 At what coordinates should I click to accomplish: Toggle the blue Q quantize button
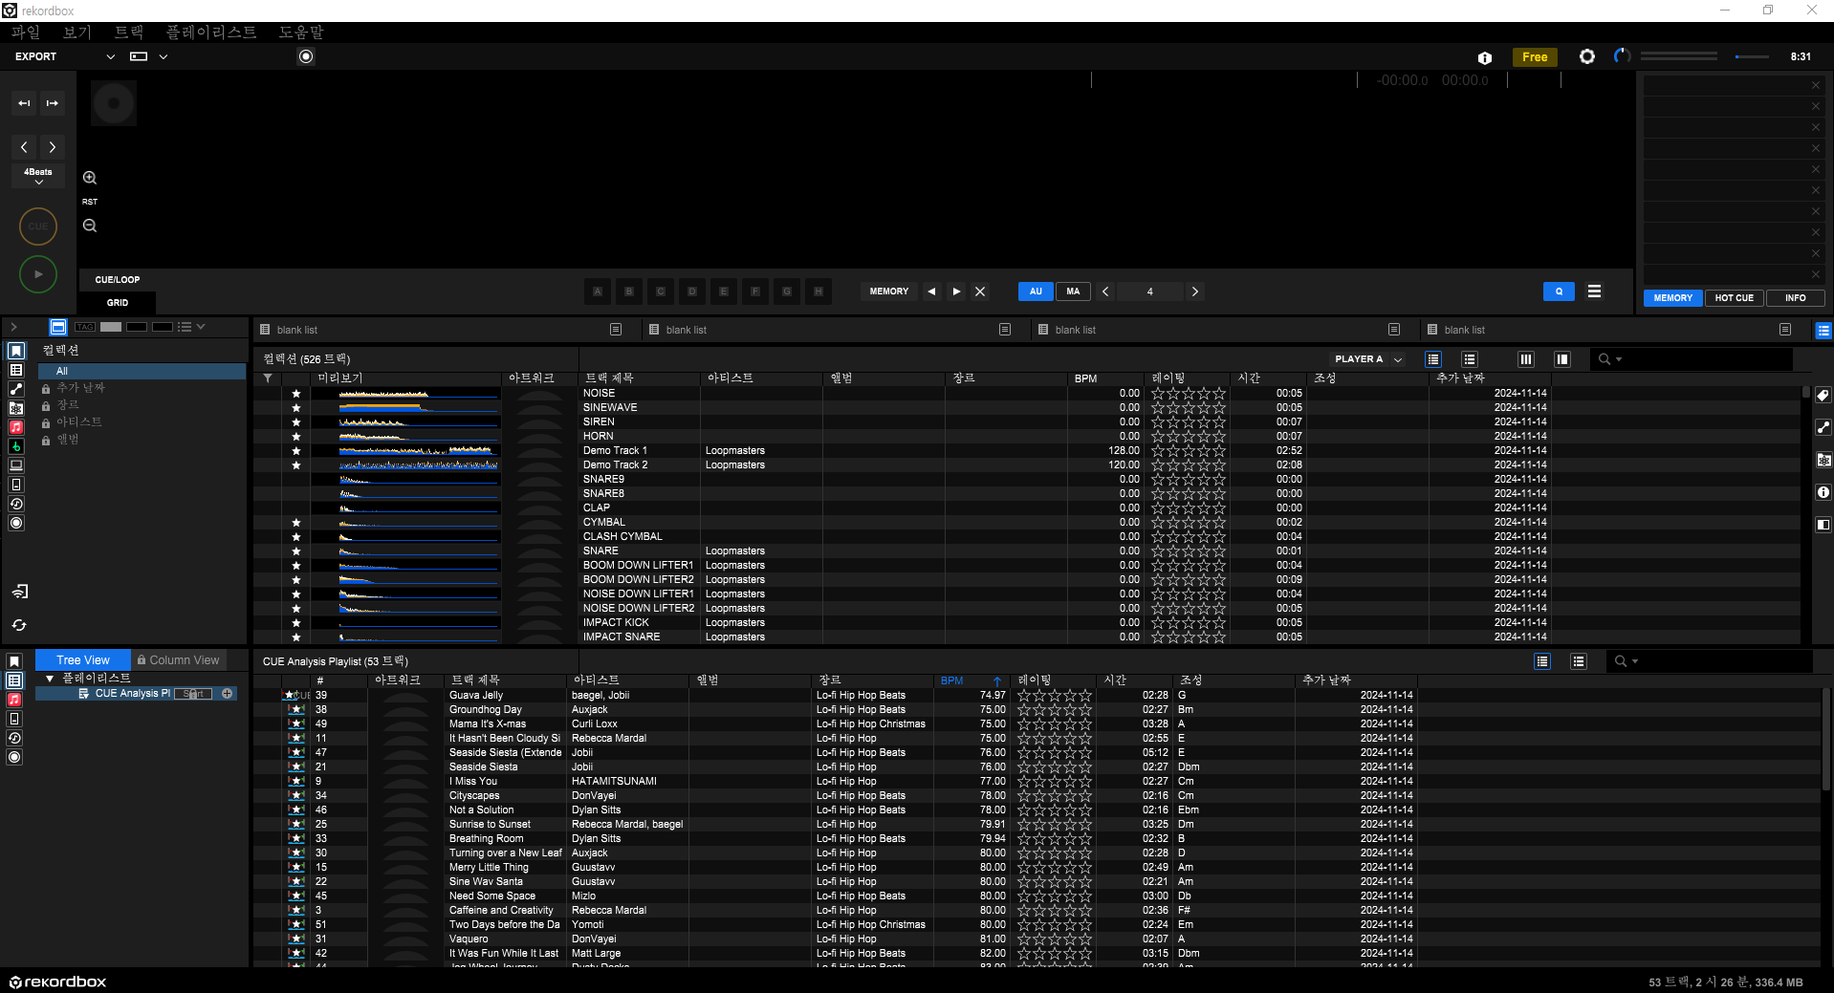point(1559,291)
